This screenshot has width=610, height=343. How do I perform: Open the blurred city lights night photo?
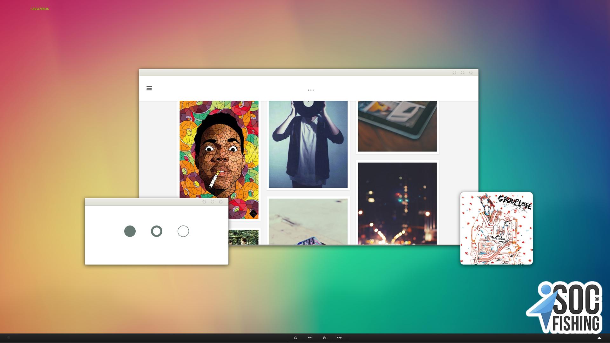coord(397,203)
